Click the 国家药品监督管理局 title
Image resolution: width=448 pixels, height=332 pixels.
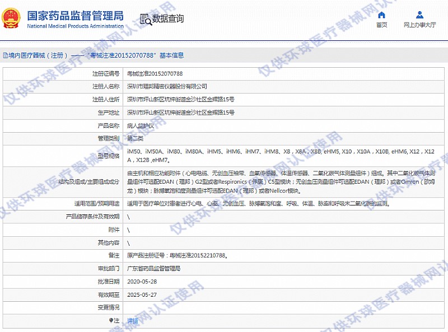[x=76, y=16]
